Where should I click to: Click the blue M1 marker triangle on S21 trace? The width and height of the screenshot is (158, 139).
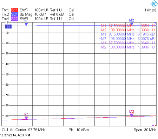point(26,24)
